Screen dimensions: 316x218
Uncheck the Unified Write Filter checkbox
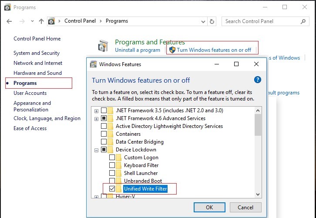click(112, 189)
